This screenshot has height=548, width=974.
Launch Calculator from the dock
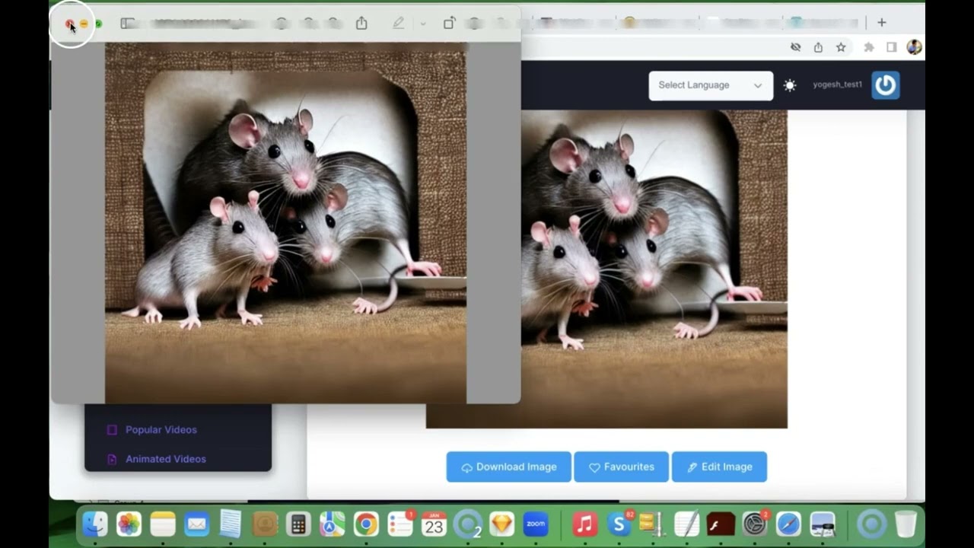(298, 524)
